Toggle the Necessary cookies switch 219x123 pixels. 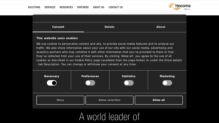pos(52,83)
